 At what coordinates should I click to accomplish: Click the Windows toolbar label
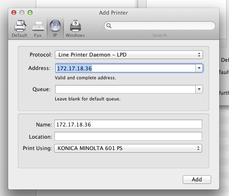click(75, 35)
